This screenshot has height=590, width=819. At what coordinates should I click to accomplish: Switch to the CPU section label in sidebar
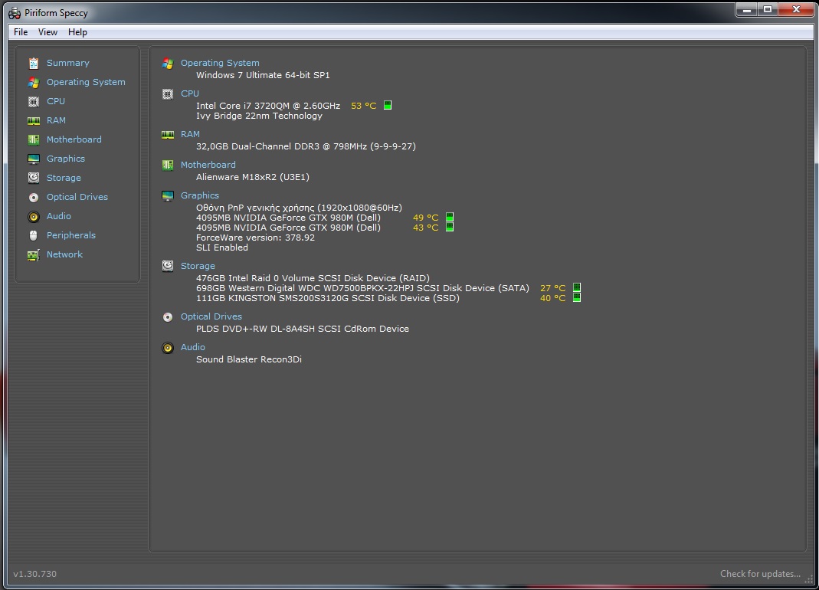pyautogui.click(x=56, y=101)
